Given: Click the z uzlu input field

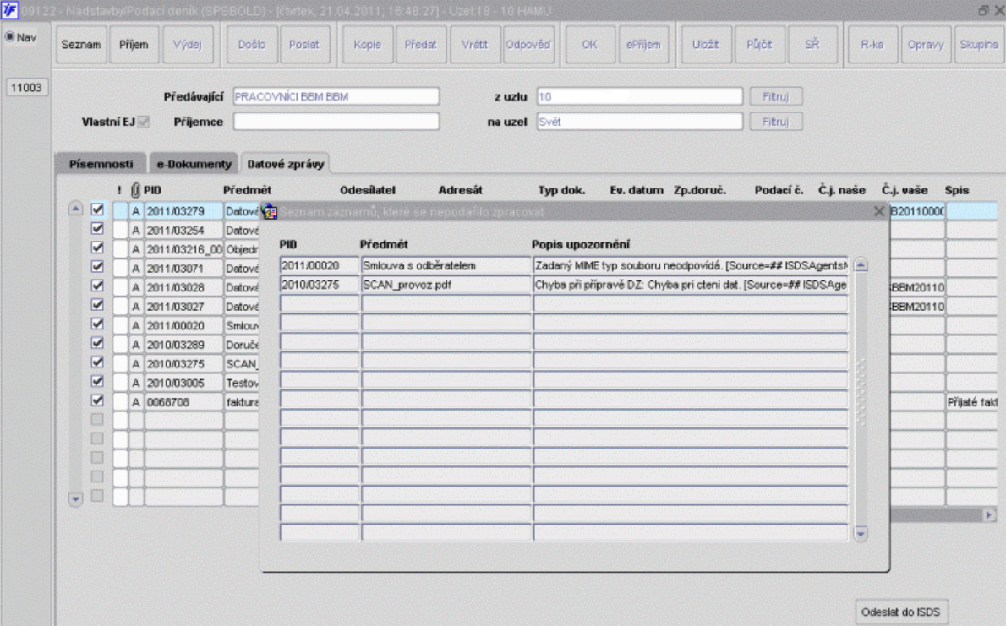Looking at the screenshot, I should 640,96.
